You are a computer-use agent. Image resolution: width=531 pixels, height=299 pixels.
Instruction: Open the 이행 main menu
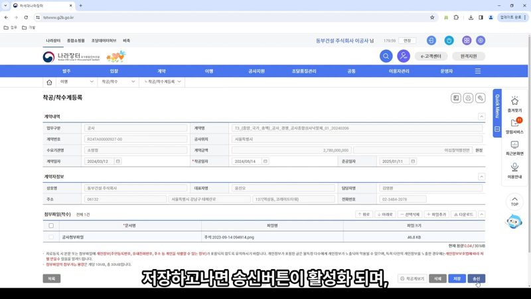pos(209,71)
